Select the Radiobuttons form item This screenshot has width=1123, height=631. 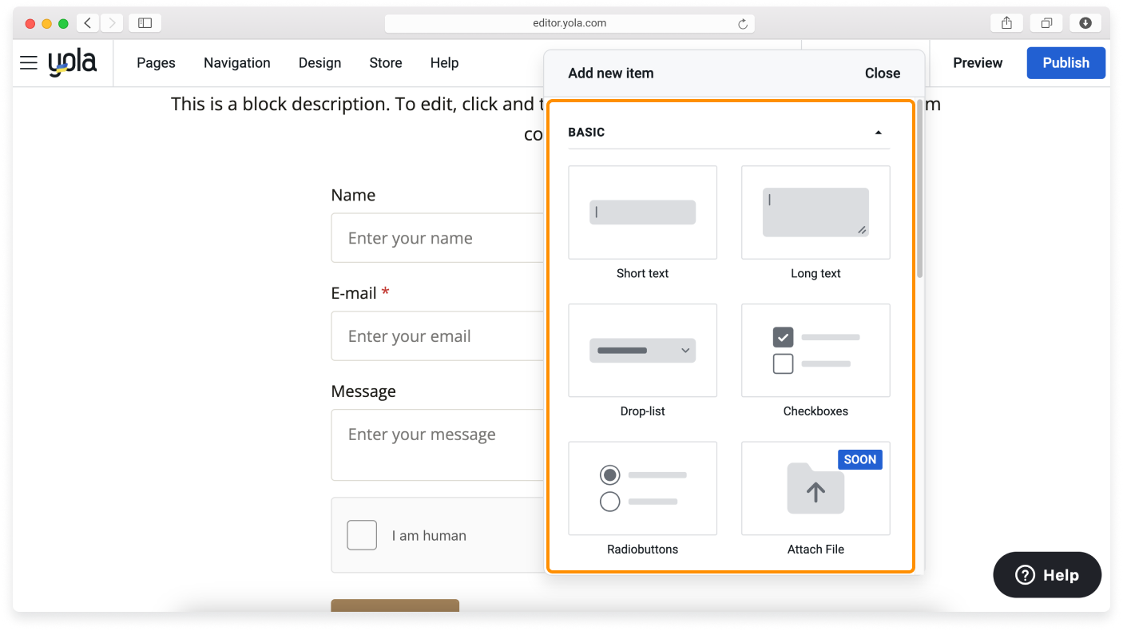tap(642, 489)
